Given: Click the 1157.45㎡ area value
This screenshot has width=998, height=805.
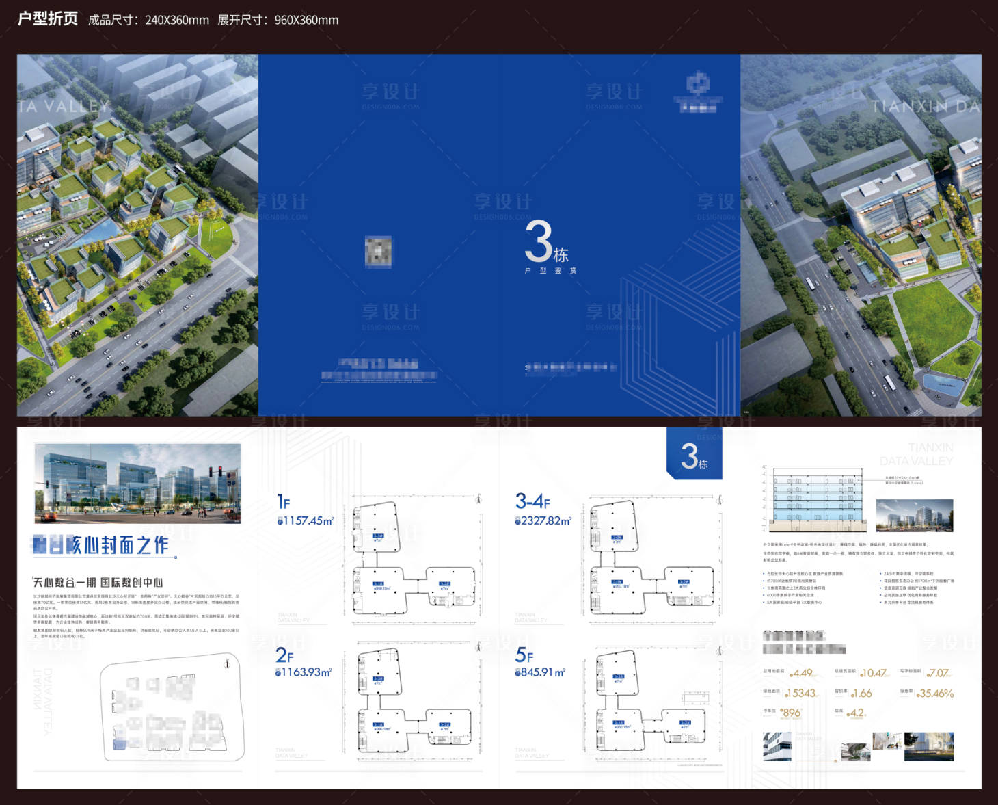Looking at the screenshot, I should [306, 521].
